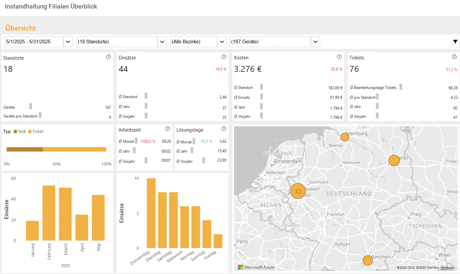Image resolution: width=460 pixels, height=274 pixels.
Task: Click the Einsätze total 44
Action: (x=123, y=69)
